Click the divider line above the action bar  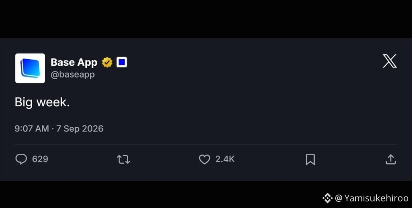206,145
